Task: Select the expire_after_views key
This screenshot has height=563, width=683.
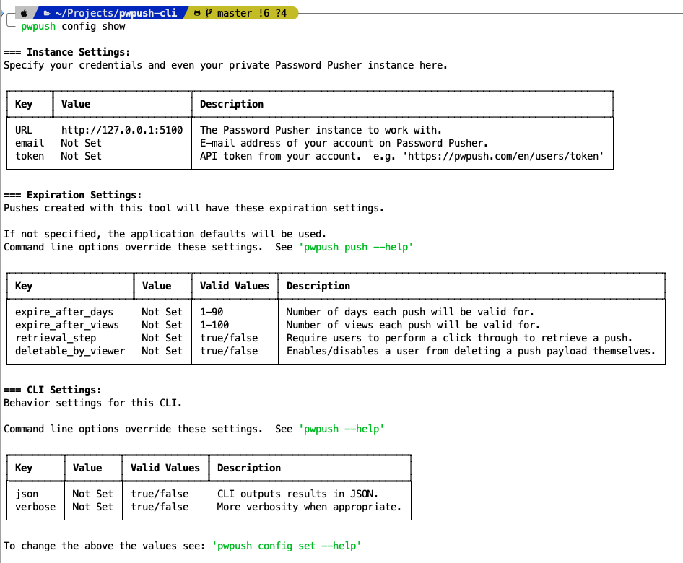Action: point(67,326)
